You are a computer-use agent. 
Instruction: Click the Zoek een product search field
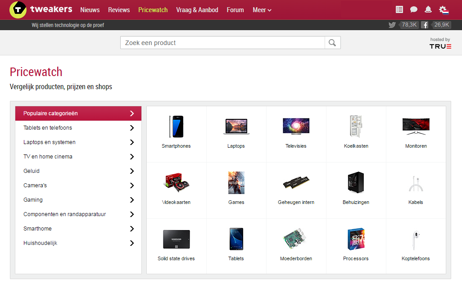(222, 43)
